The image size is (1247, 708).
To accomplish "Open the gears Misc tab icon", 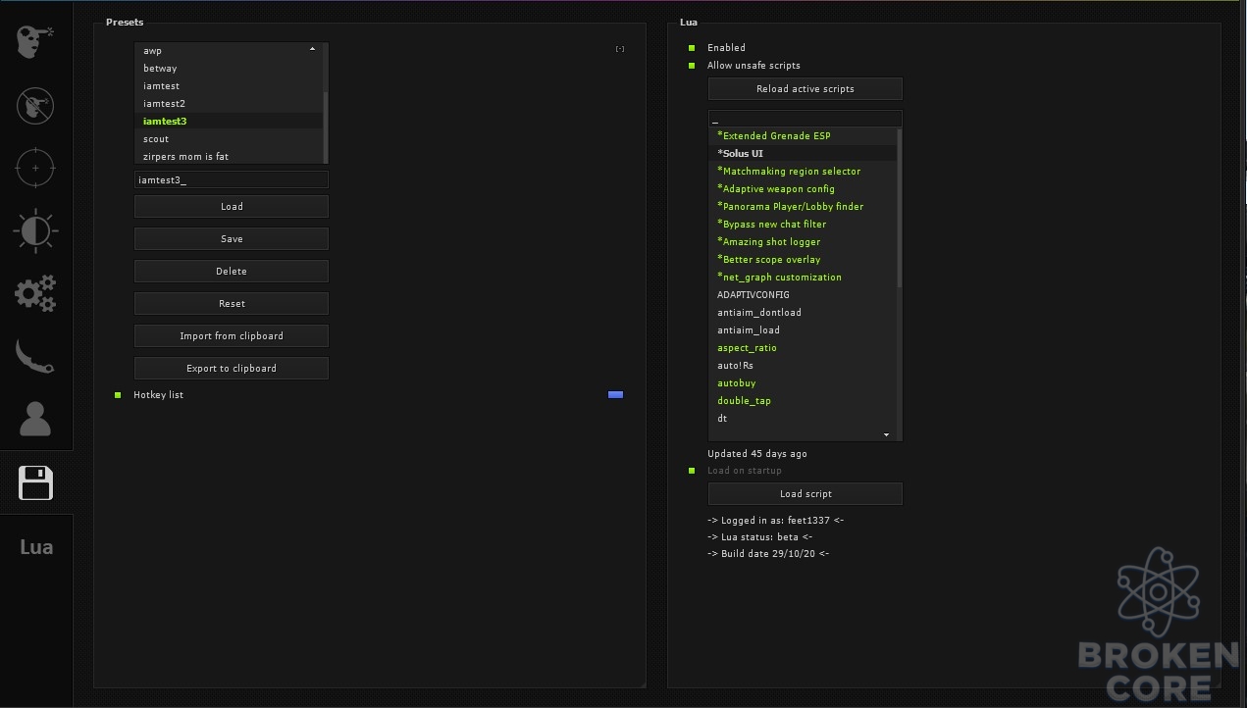I will click(35, 293).
